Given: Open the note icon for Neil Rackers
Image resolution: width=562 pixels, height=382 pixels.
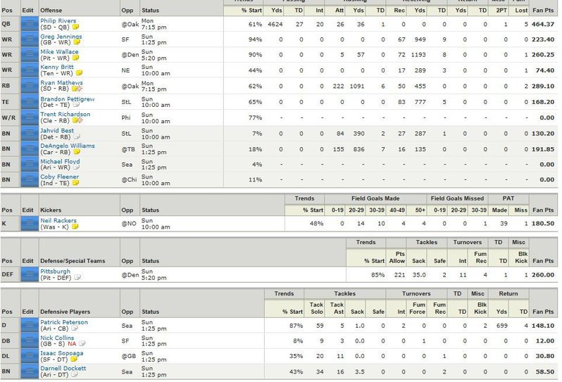Looking at the screenshot, I should click(75, 227).
